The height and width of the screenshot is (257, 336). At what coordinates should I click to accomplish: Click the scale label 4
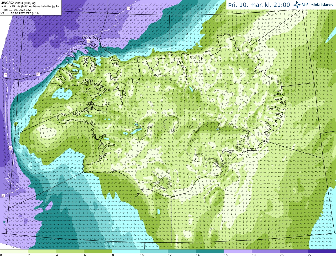(x=57, y=255)
